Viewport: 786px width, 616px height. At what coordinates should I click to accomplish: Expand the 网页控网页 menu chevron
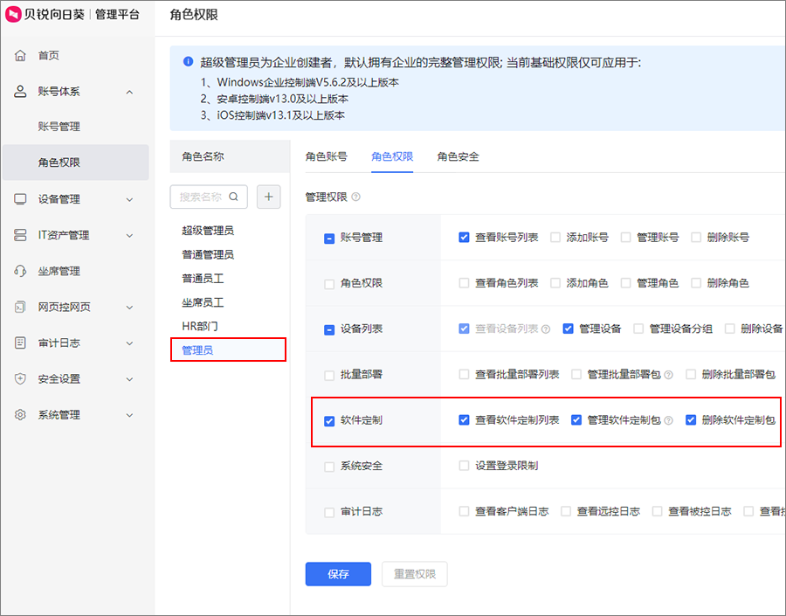[129, 308]
